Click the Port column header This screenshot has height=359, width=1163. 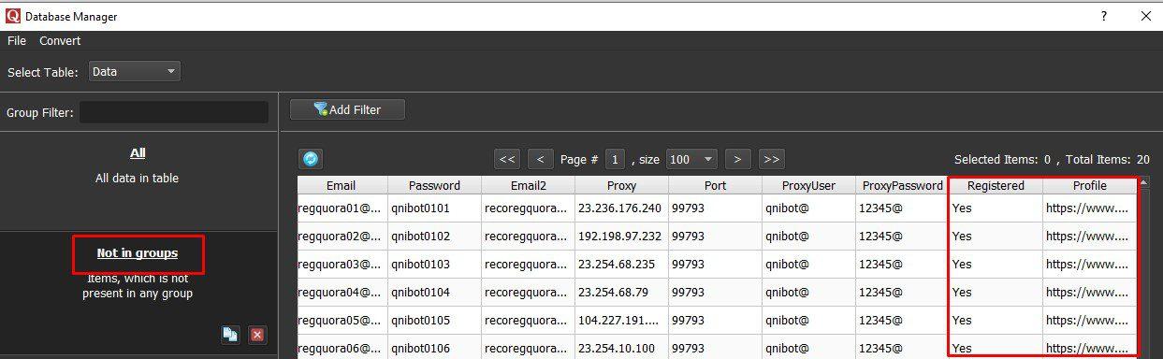(x=715, y=185)
